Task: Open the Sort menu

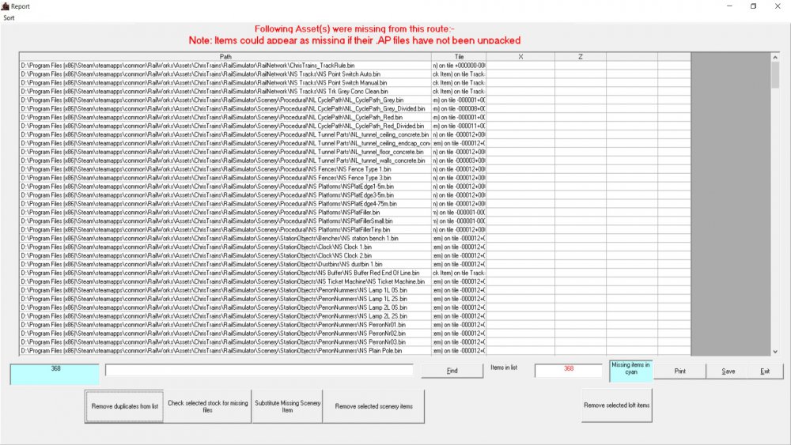Action: click(x=8, y=17)
